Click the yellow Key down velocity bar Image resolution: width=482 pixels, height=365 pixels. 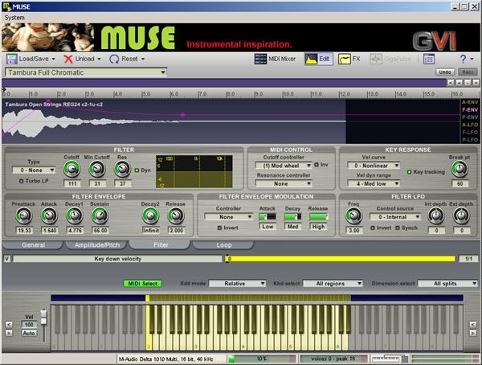pyautogui.click(x=341, y=259)
